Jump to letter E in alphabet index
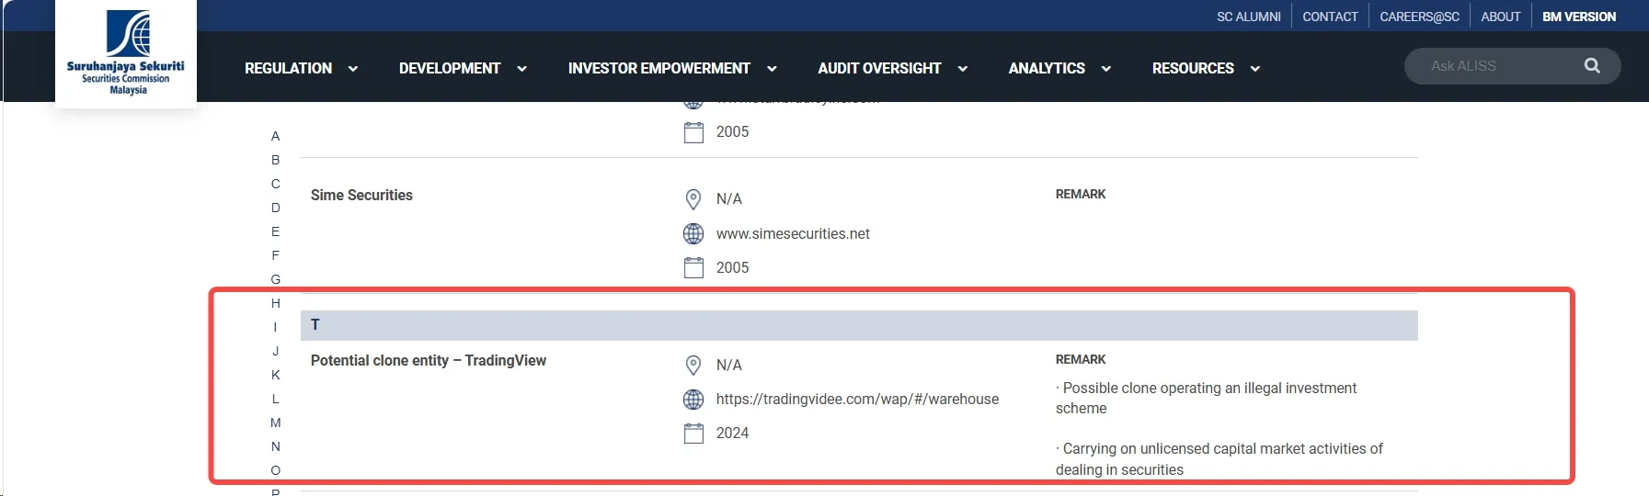 [275, 231]
